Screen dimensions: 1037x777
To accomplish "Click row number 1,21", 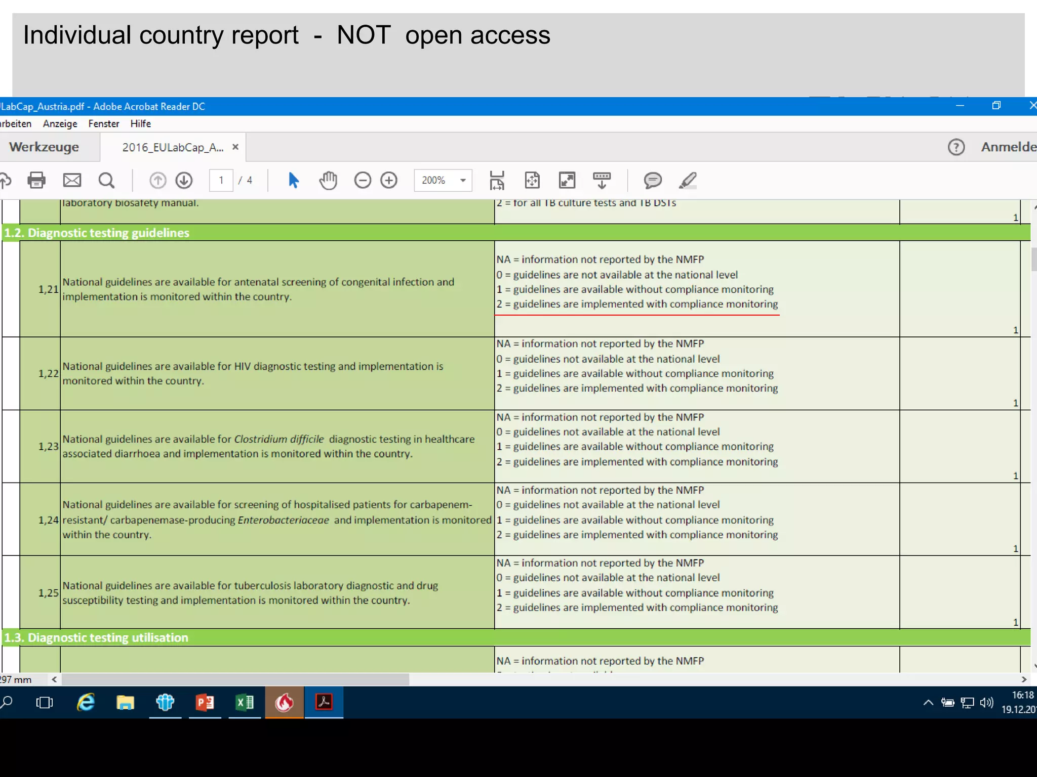I will (x=49, y=289).
